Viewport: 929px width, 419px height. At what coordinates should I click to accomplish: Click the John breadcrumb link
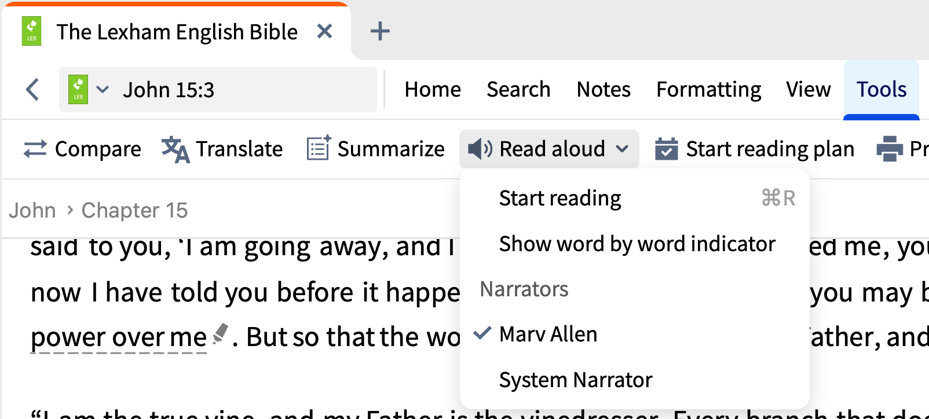pos(32,211)
